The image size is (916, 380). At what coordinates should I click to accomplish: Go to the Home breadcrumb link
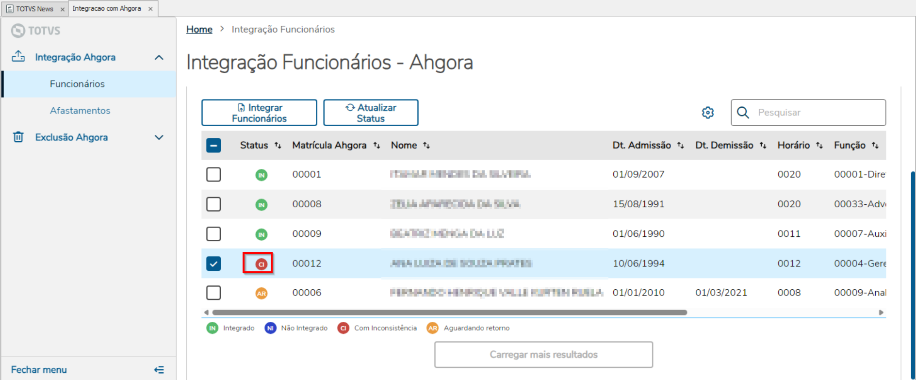coord(199,29)
